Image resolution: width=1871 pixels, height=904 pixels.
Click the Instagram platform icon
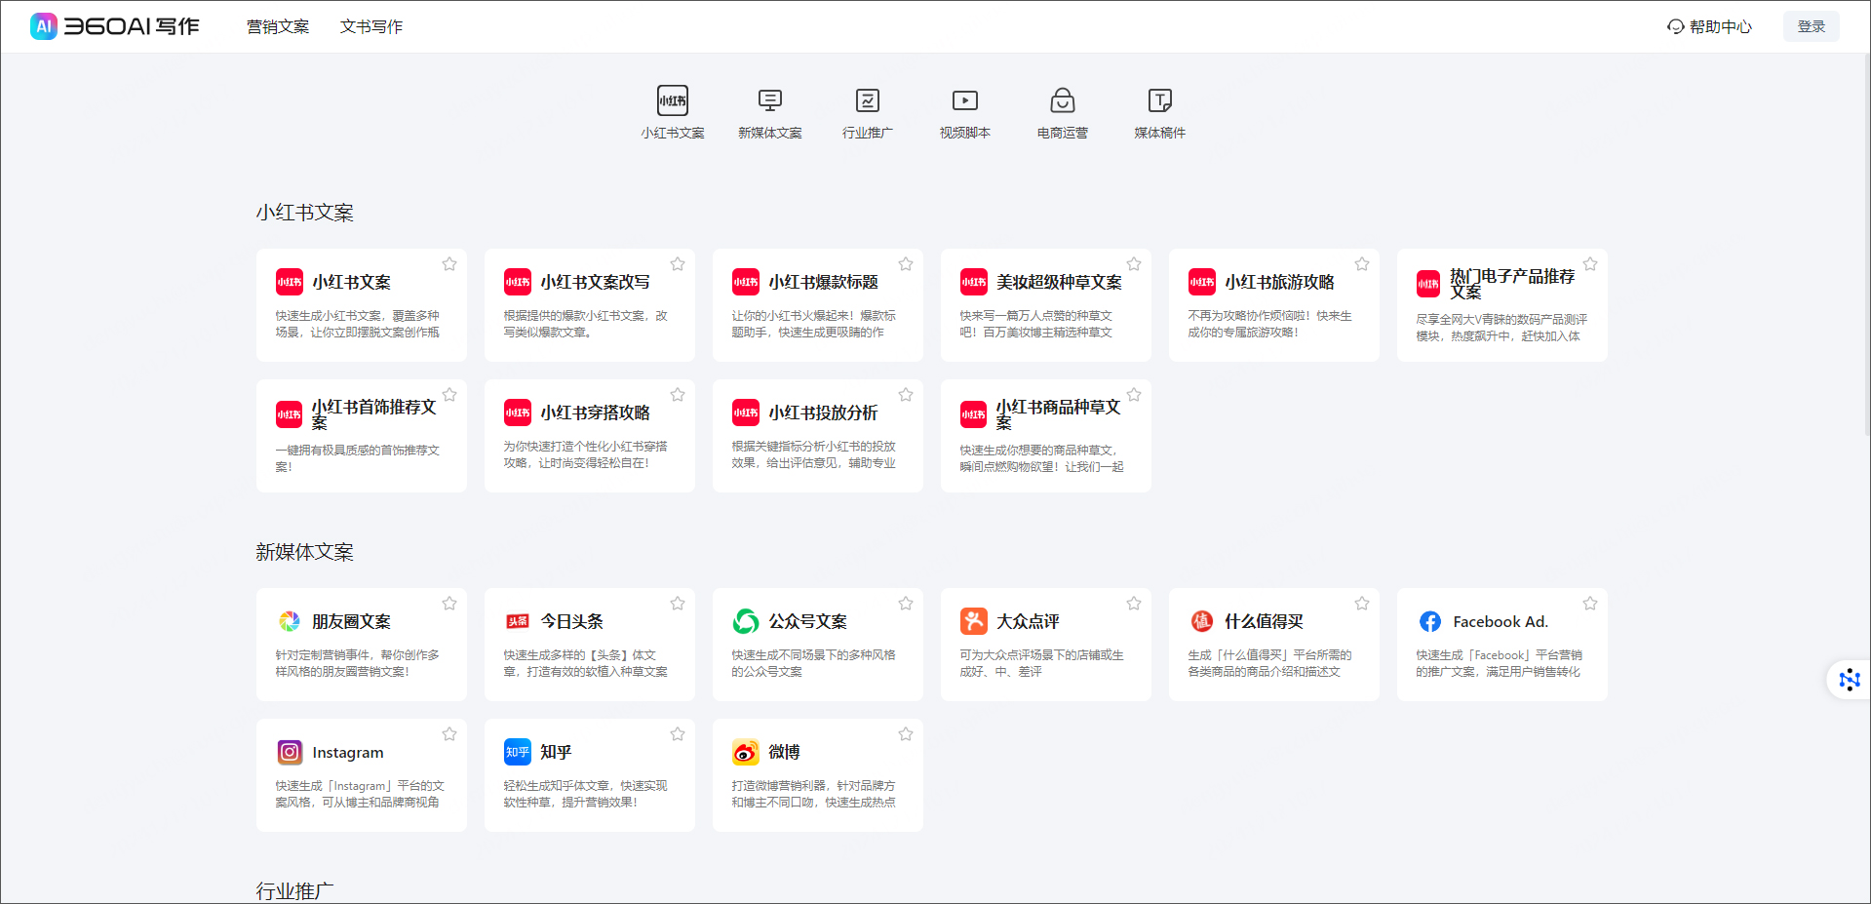[x=289, y=752]
